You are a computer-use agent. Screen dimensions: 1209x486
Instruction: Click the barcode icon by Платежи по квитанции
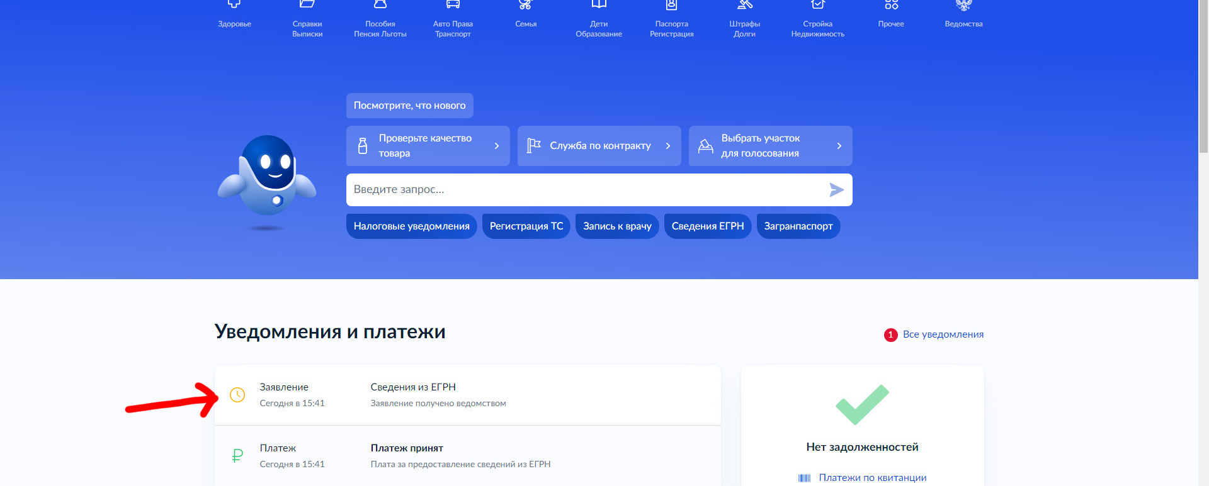[804, 478]
